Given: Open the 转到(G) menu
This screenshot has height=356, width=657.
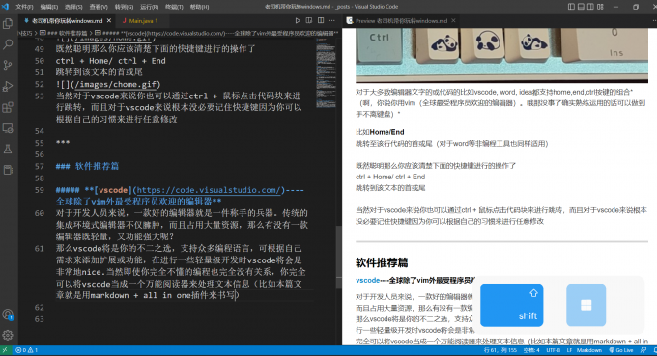Looking at the screenshot, I should pos(124,7).
